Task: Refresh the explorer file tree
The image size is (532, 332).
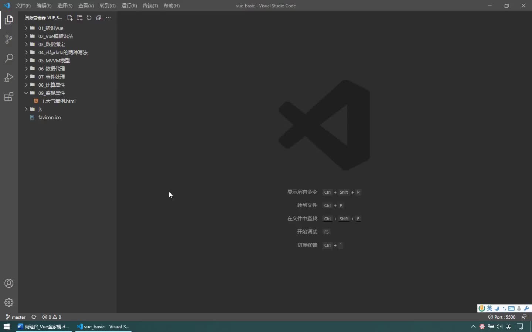Action: pyautogui.click(x=89, y=18)
